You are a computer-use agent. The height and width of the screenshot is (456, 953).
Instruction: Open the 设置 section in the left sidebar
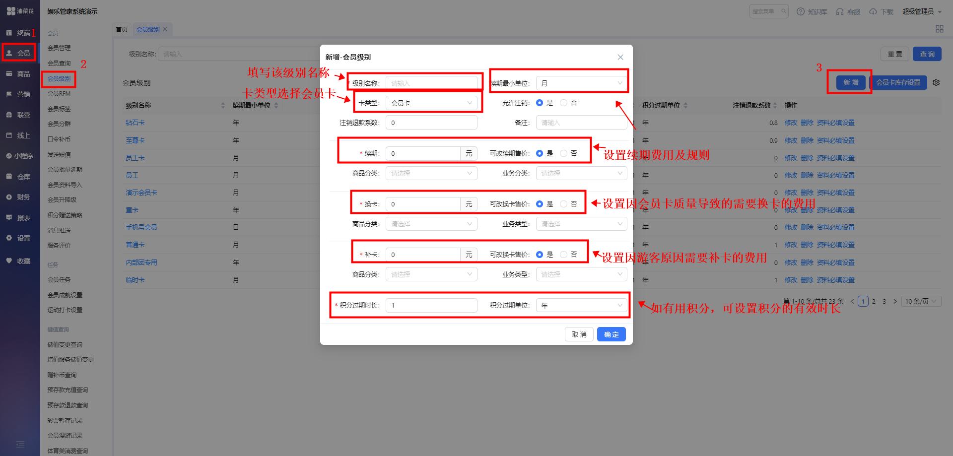[x=19, y=238]
